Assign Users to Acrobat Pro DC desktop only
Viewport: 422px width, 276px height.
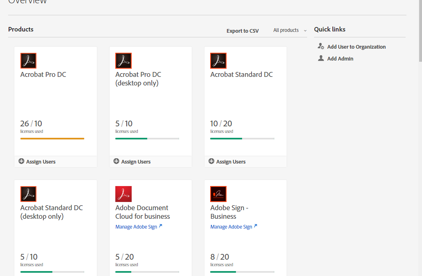135,162
